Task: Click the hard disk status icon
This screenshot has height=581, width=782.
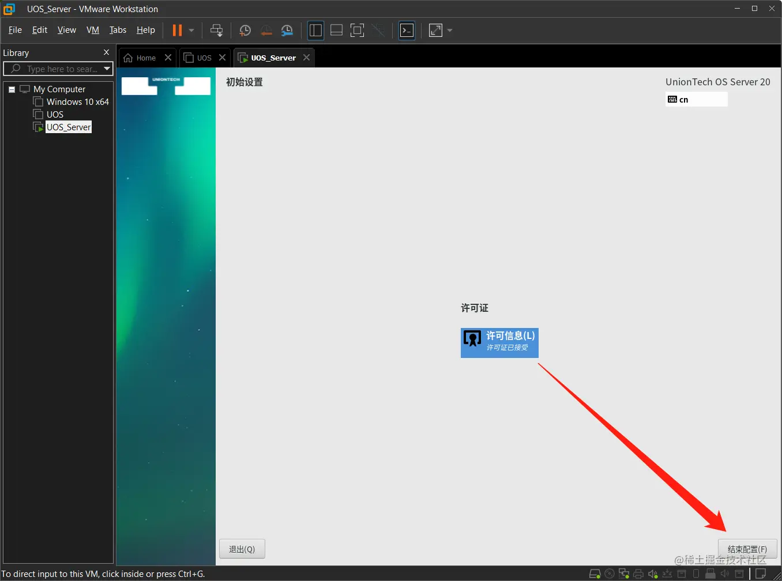Action: click(595, 574)
